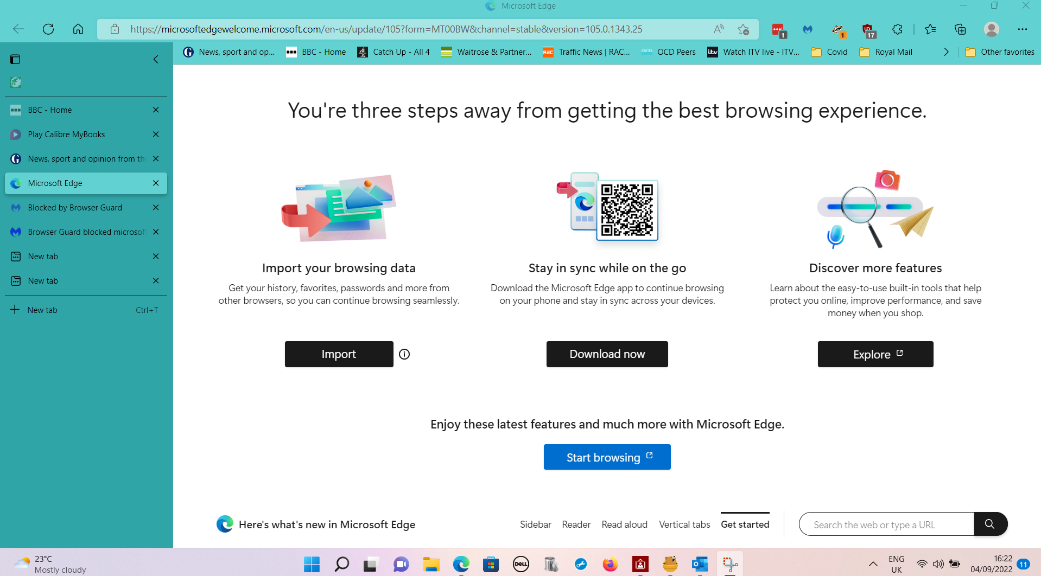Open the Favorites list icon
1041x576 pixels.
[x=930, y=29]
